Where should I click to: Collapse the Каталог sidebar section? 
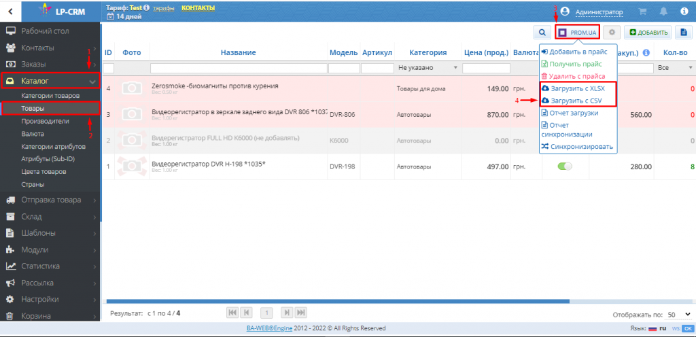(x=50, y=81)
